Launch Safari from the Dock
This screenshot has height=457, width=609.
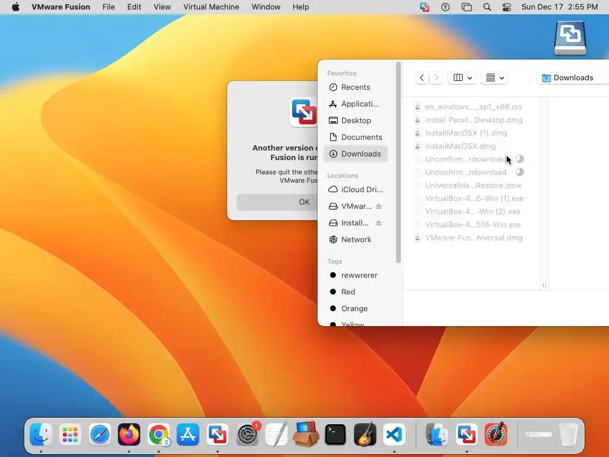(100, 434)
